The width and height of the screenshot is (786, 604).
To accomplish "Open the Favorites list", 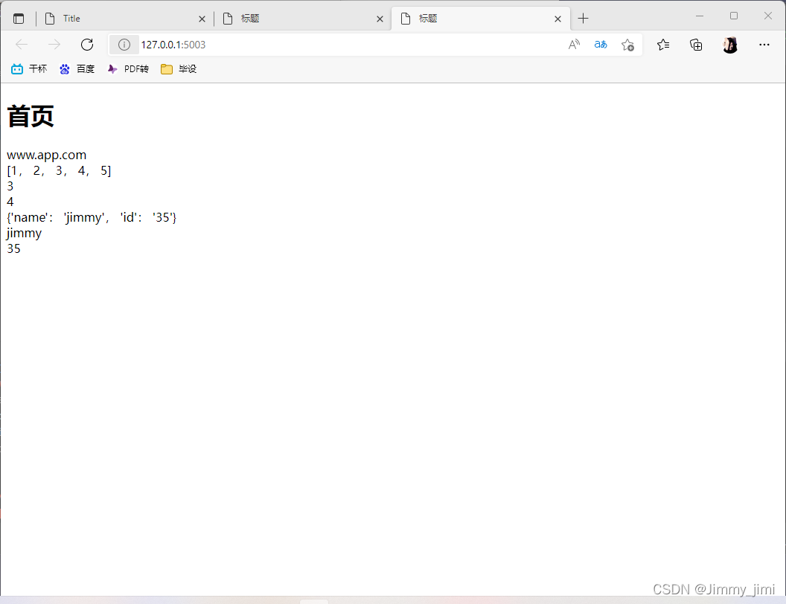I will [x=663, y=45].
